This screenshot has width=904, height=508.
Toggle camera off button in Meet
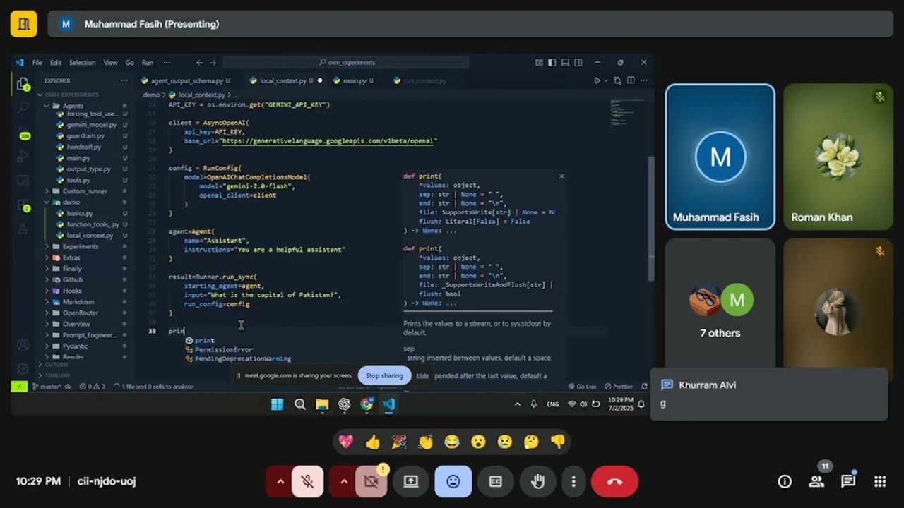[371, 481]
